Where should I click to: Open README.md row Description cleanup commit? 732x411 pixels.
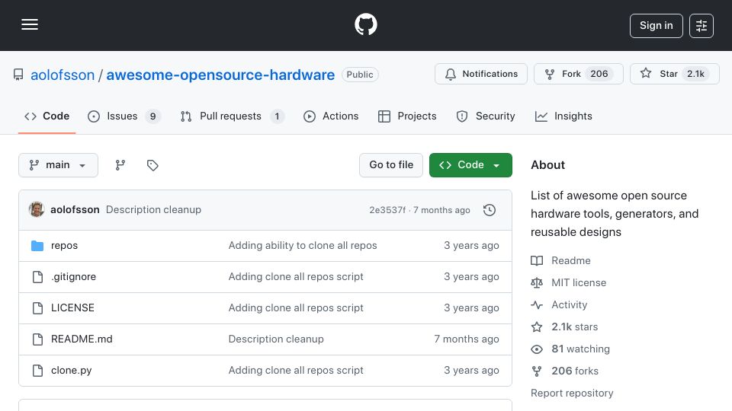(276, 339)
